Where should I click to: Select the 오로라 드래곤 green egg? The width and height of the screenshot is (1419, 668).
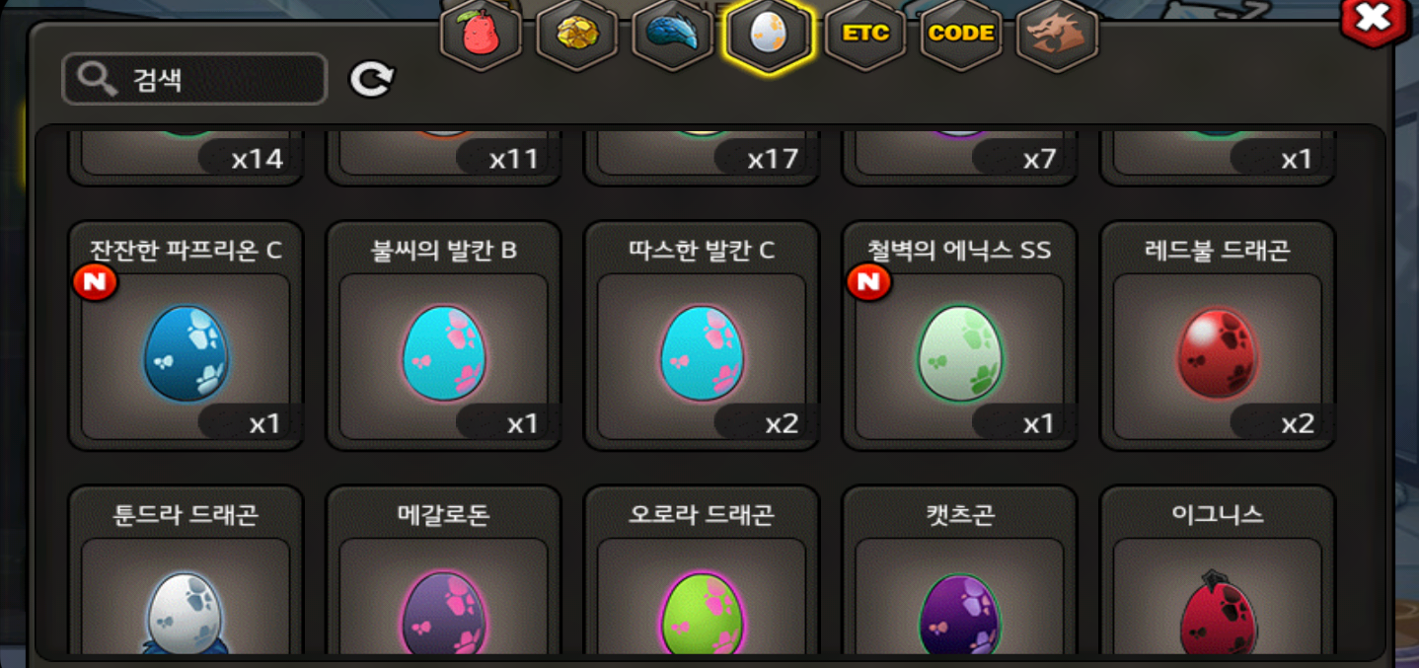[x=702, y=571]
